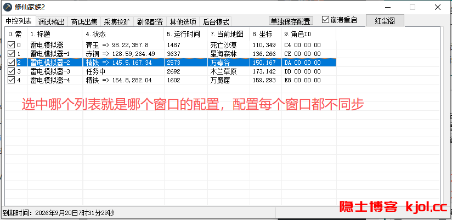
Task: Click the 任务中 status cell
Action: [x=95, y=71]
